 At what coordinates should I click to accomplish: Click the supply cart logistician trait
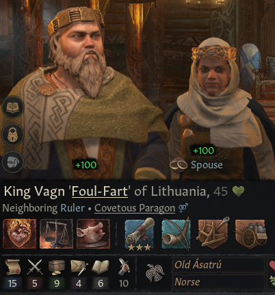[250, 233]
